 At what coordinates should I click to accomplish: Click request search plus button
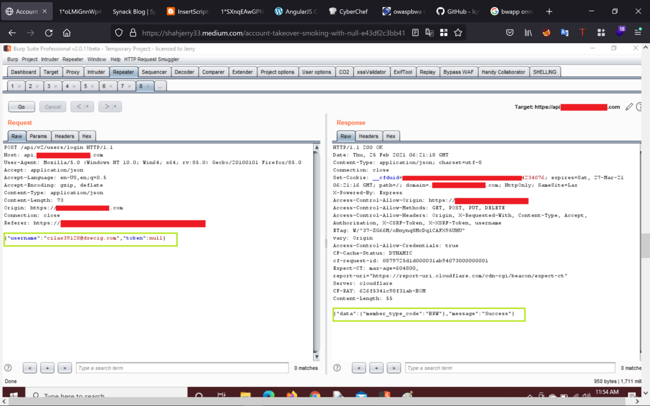tap(47, 368)
